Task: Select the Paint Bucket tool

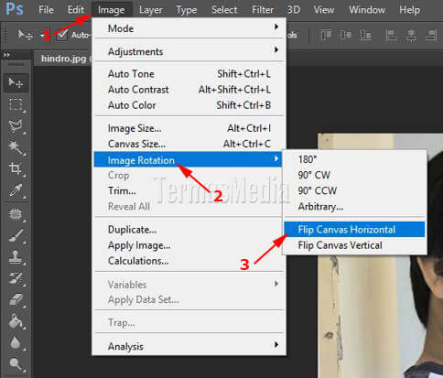Action: (16, 321)
